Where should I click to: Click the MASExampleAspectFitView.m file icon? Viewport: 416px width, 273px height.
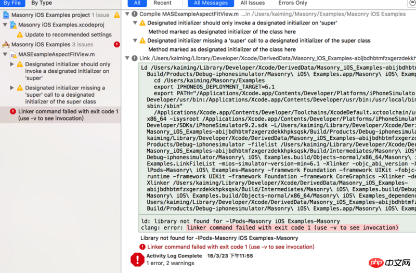(13, 55)
